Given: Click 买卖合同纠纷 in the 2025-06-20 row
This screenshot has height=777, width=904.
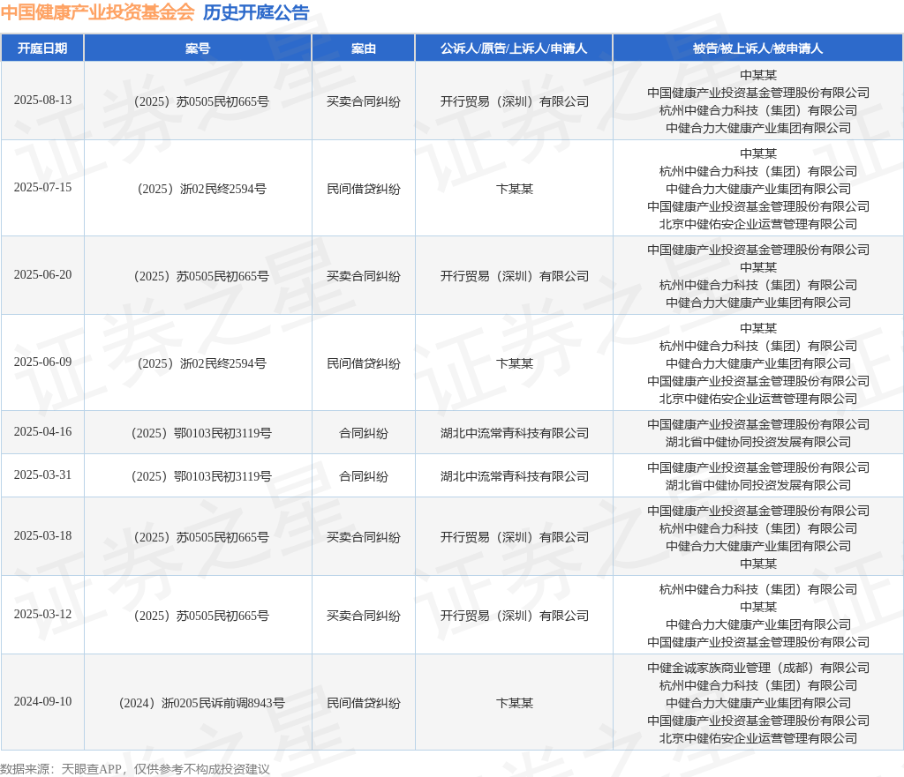Looking at the screenshot, I should point(363,276).
